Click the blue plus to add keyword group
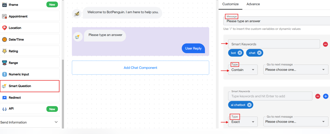 [326, 96]
